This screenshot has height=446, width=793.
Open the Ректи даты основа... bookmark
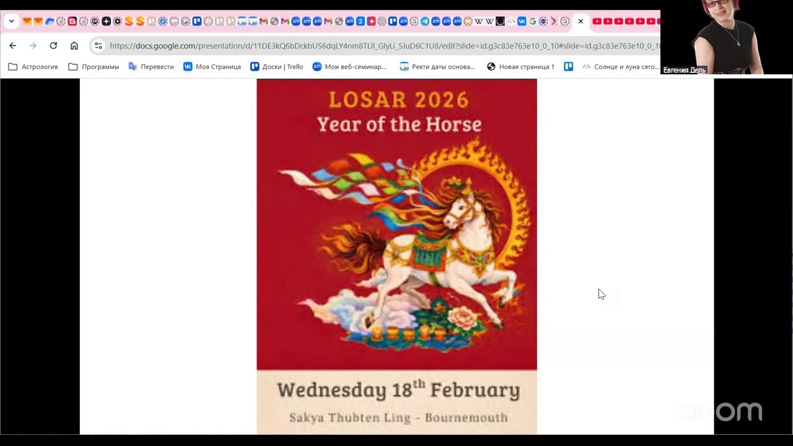point(437,66)
